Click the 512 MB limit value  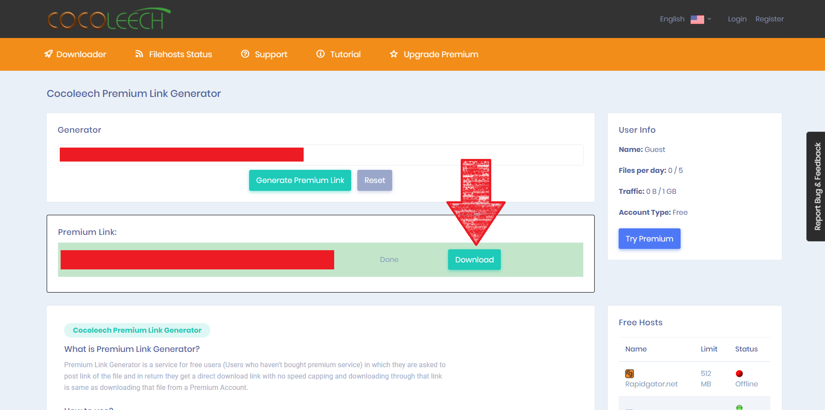[706, 379]
